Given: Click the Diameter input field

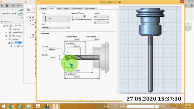Looking at the screenshot, I should (x=48, y=58).
